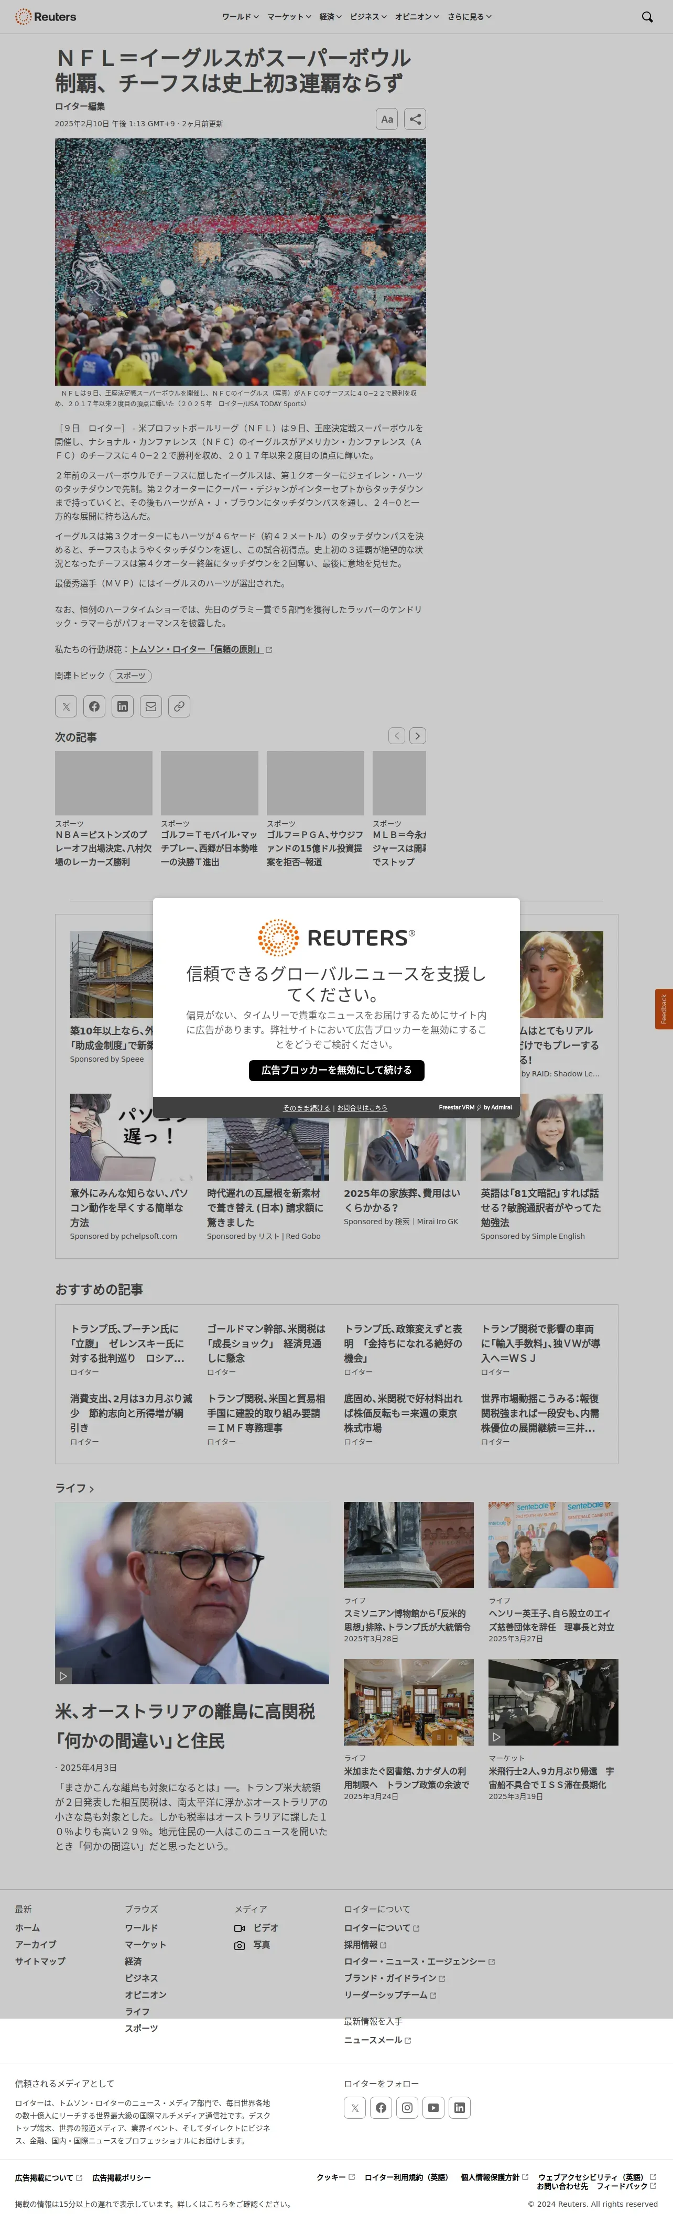Open ニュースメール footer link
Viewport: 673px width, 2223px height.
(377, 2040)
